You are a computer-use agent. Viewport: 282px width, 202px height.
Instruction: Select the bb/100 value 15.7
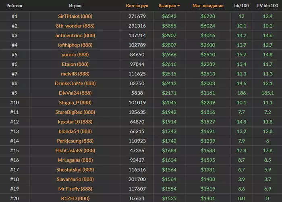coord(241,55)
